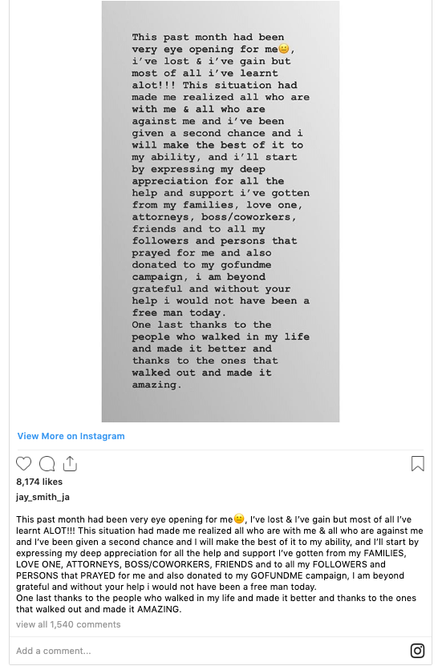Save the post with the bookmark icon
The height and width of the screenshot is (670, 438).
[417, 463]
